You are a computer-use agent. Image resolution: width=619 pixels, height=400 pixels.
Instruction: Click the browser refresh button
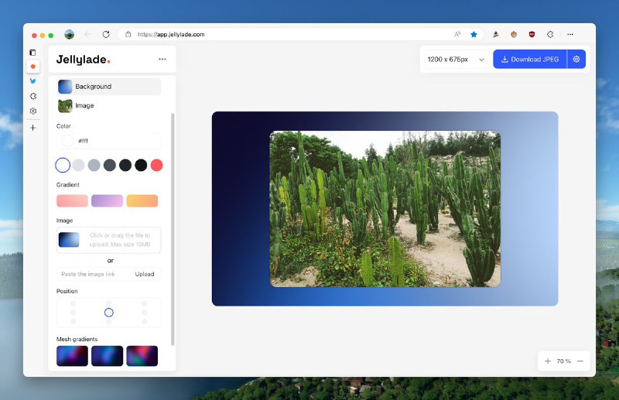(x=106, y=34)
